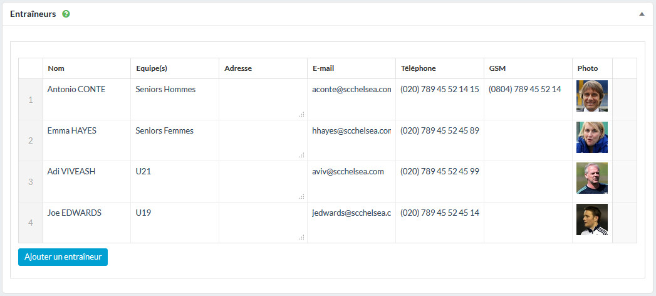Viewport: 656px width, 296px height.
Task: Select Adi VIVEASH's photo thumbnail
Action: (592, 178)
